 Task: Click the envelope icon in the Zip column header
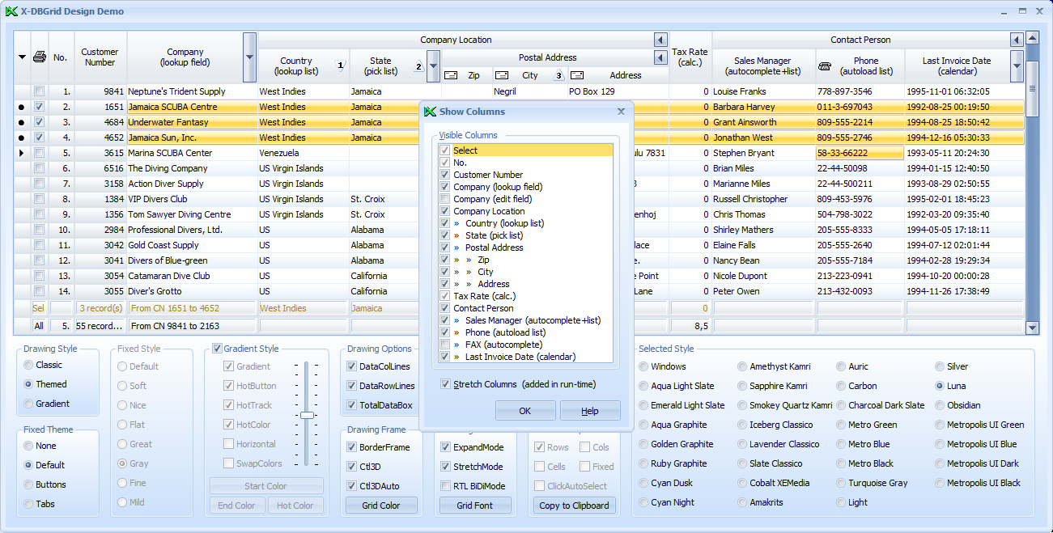[x=452, y=75]
